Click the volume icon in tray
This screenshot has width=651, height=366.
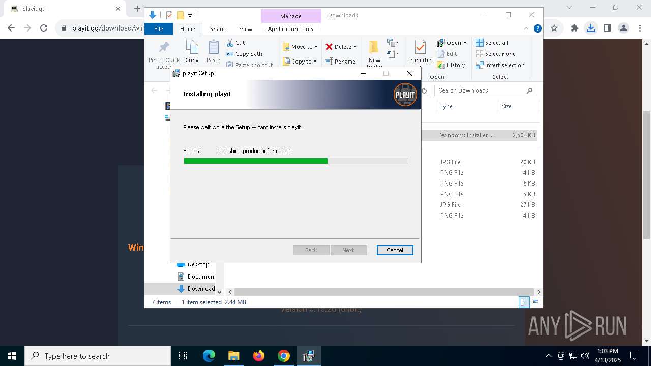(x=585, y=356)
